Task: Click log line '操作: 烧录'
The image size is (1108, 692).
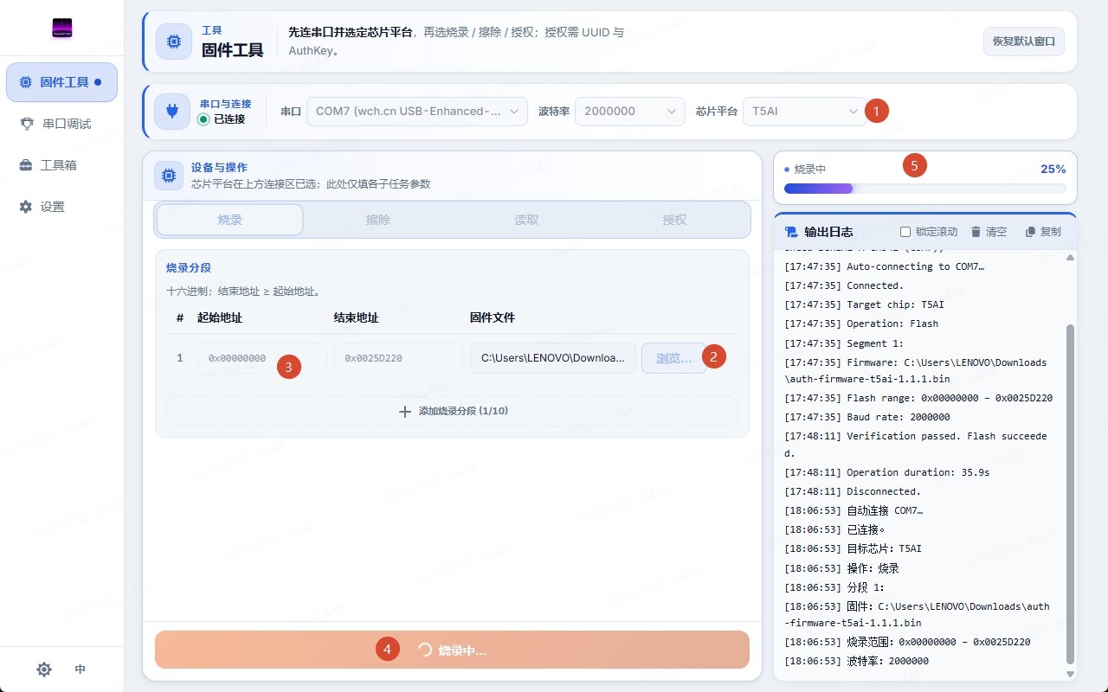Action: pos(841,568)
